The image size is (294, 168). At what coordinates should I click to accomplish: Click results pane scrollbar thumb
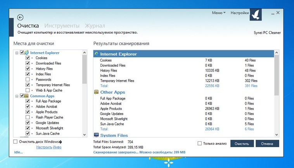tap(277, 75)
